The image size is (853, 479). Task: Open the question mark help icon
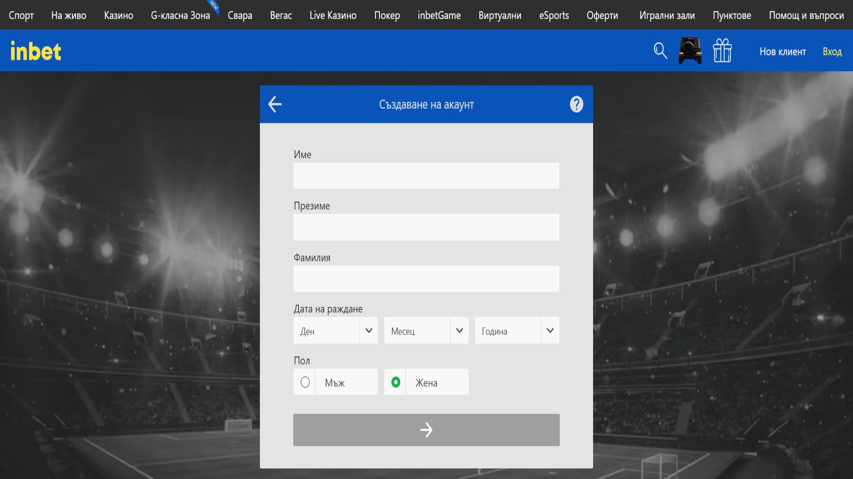[x=576, y=104]
